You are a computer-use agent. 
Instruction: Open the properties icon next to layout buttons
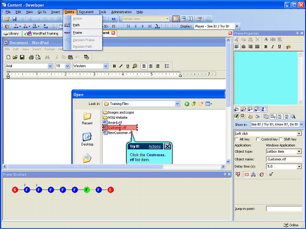[x=199, y=19]
